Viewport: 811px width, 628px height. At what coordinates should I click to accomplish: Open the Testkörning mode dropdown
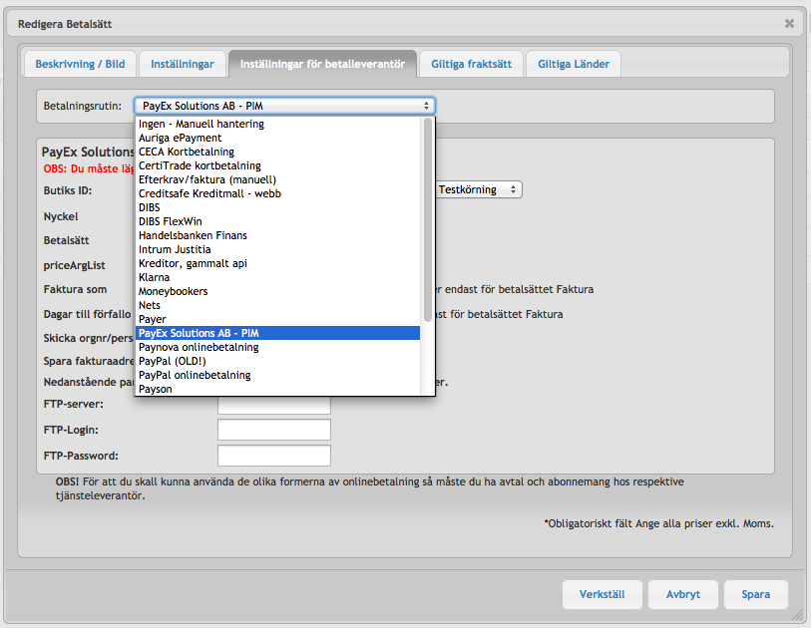point(478,189)
